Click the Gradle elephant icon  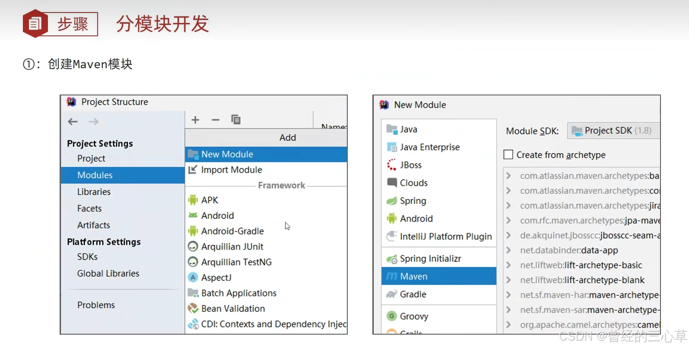(392, 294)
